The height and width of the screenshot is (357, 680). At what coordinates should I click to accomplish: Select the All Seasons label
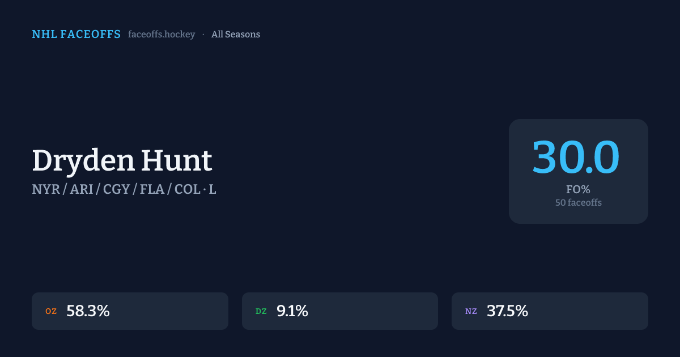236,35
